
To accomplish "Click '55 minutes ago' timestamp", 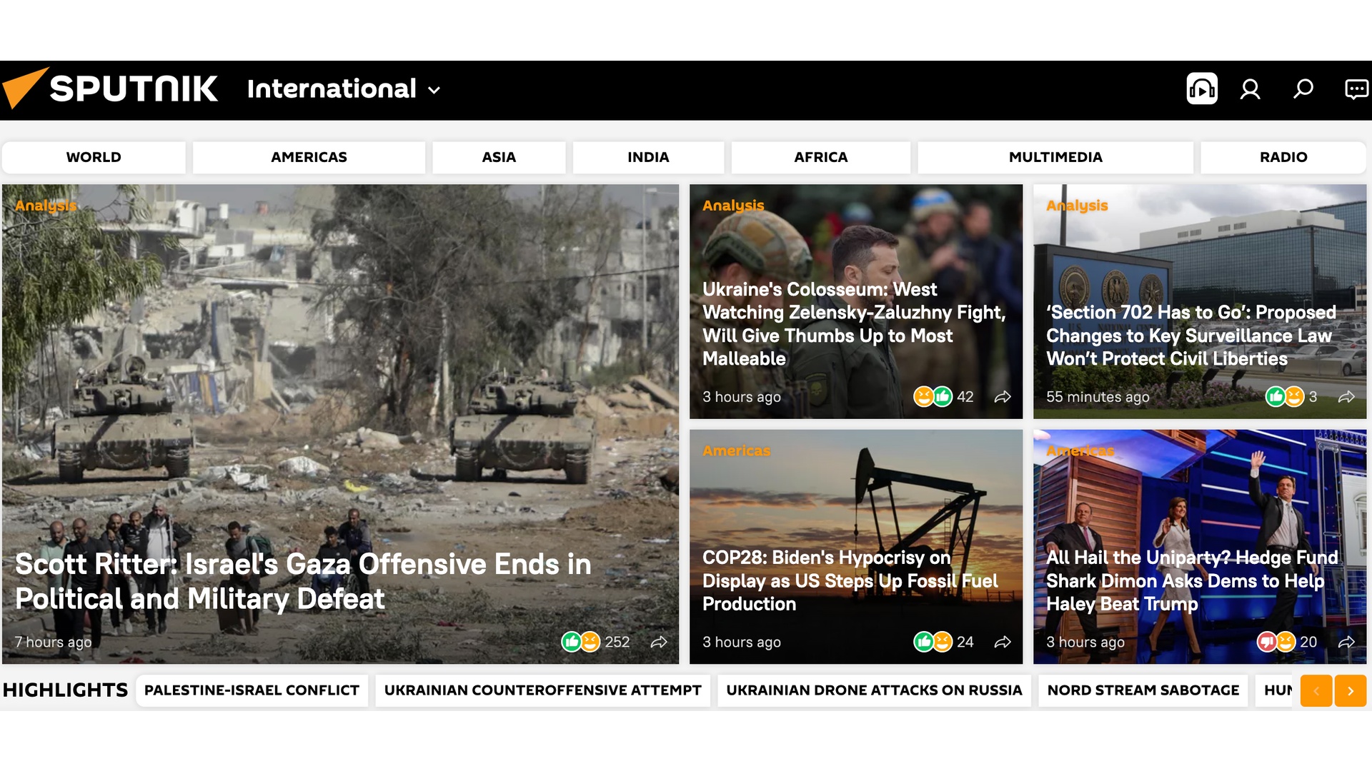I will [x=1098, y=397].
